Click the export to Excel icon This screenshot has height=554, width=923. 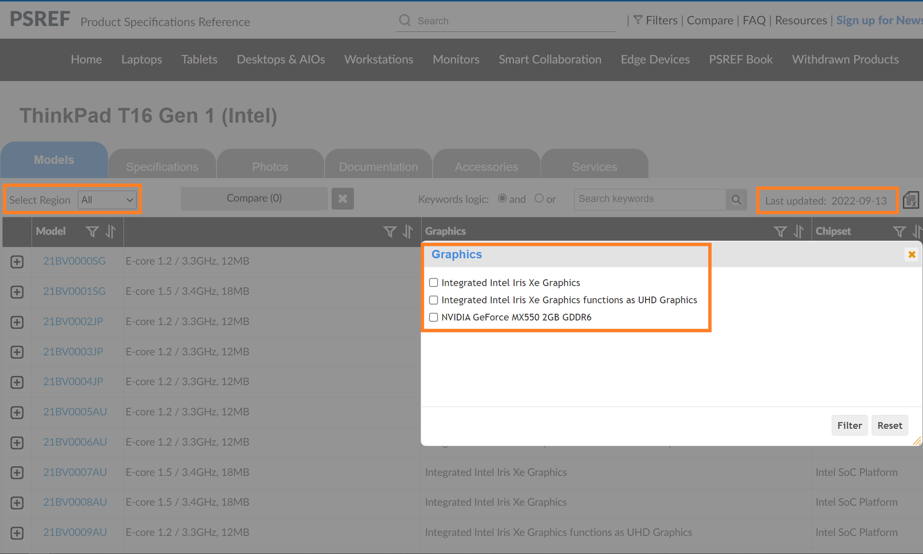(911, 200)
